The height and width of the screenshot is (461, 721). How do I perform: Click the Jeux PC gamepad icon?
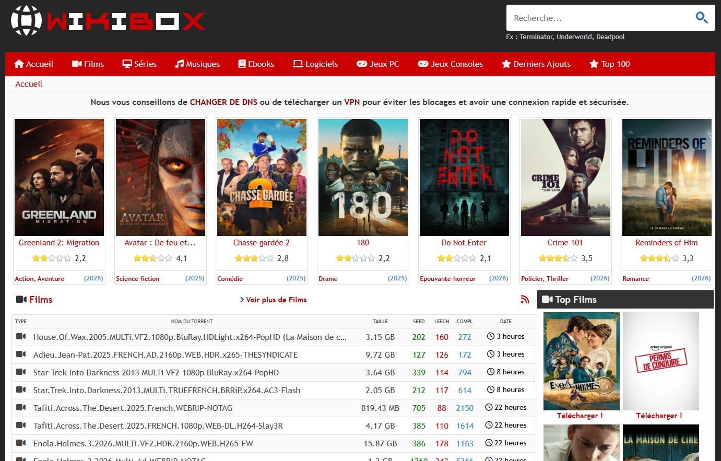click(362, 64)
